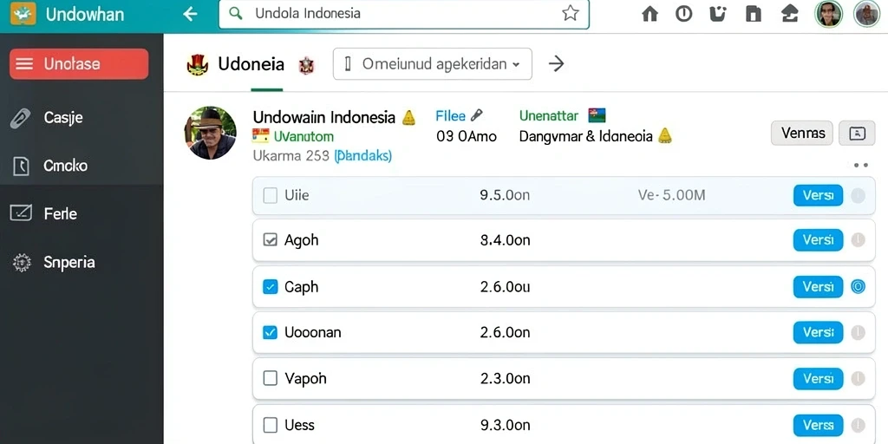The width and height of the screenshot is (888, 444).
Task: Uncheck the Caph checkbox
Action: click(271, 287)
